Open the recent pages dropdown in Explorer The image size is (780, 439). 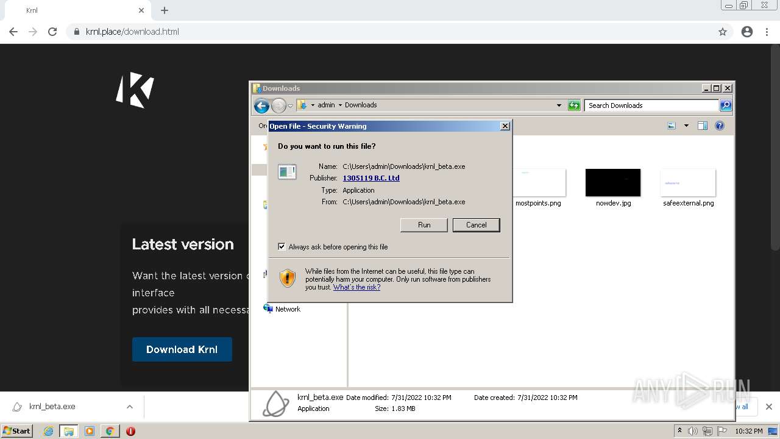tap(290, 105)
